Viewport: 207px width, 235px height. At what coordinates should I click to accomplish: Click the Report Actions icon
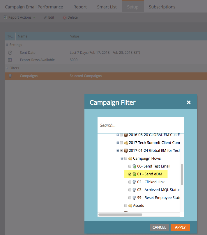coord(6,17)
